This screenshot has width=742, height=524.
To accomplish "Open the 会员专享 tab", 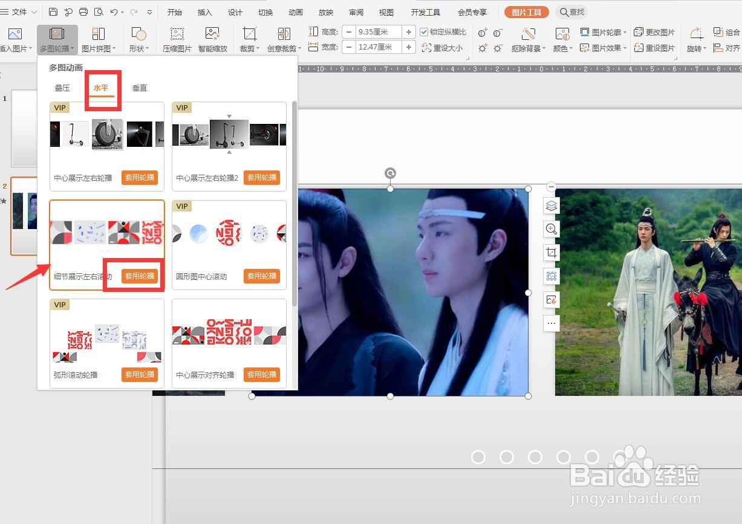I will (472, 13).
